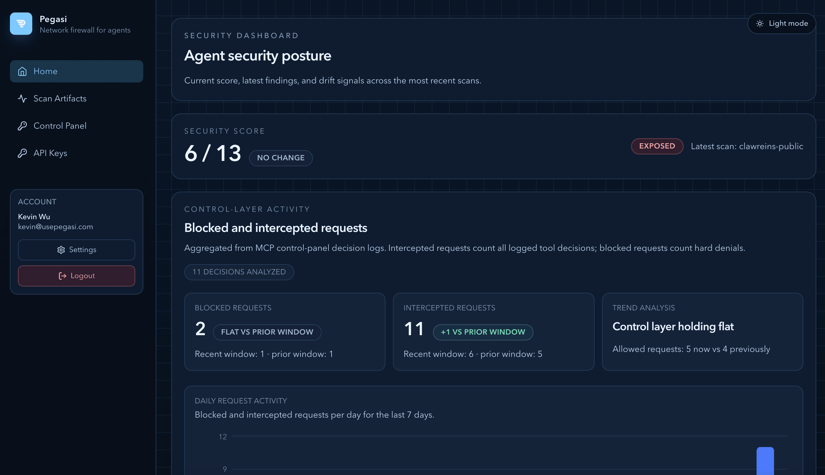
Task: Click the gear icon on the Settings button
Action: point(61,250)
